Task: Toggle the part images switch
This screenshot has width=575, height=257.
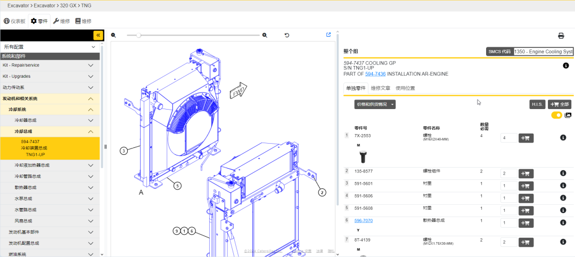Action: (x=557, y=115)
